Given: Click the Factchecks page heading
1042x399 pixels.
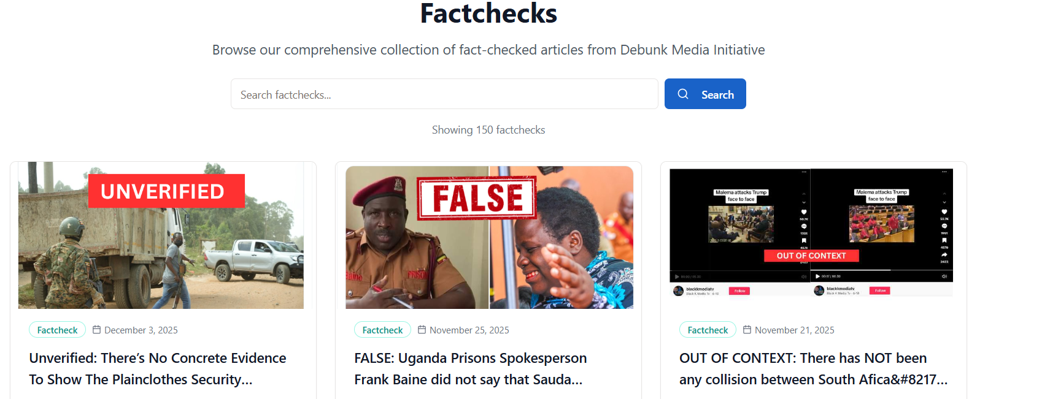Looking at the screenshot, I should click(x=488, y=13).
